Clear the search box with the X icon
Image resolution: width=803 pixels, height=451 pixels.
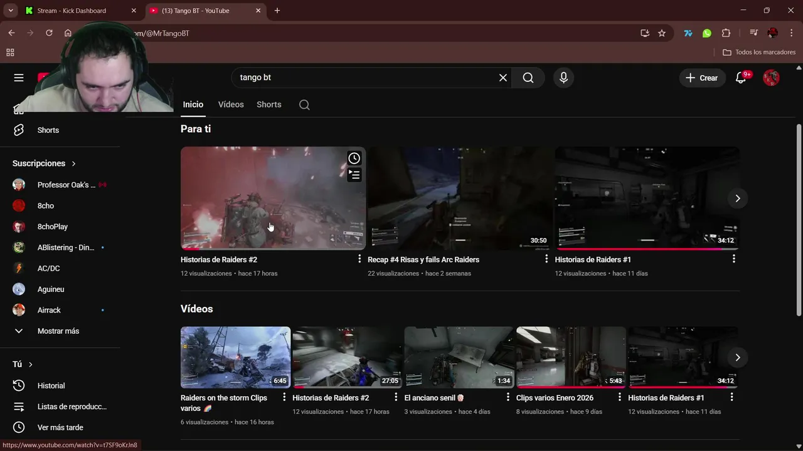(503, 78)
